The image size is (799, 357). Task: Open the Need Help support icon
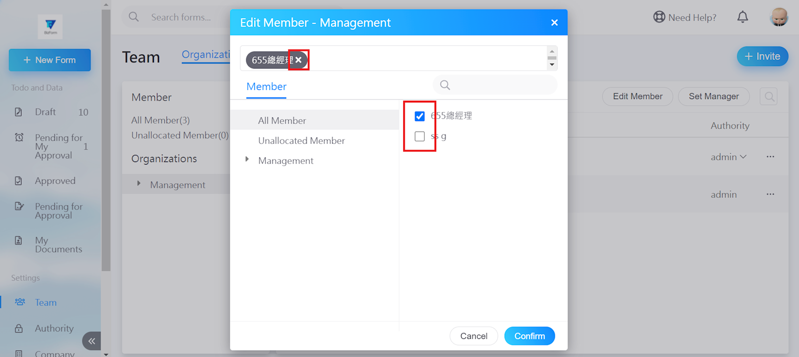point(659,17)
